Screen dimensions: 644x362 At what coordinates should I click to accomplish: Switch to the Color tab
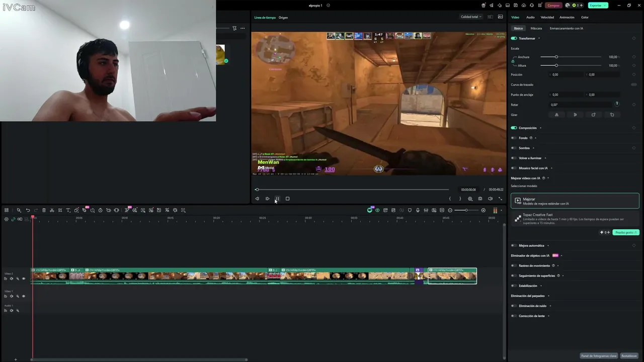tap(585, 17)
